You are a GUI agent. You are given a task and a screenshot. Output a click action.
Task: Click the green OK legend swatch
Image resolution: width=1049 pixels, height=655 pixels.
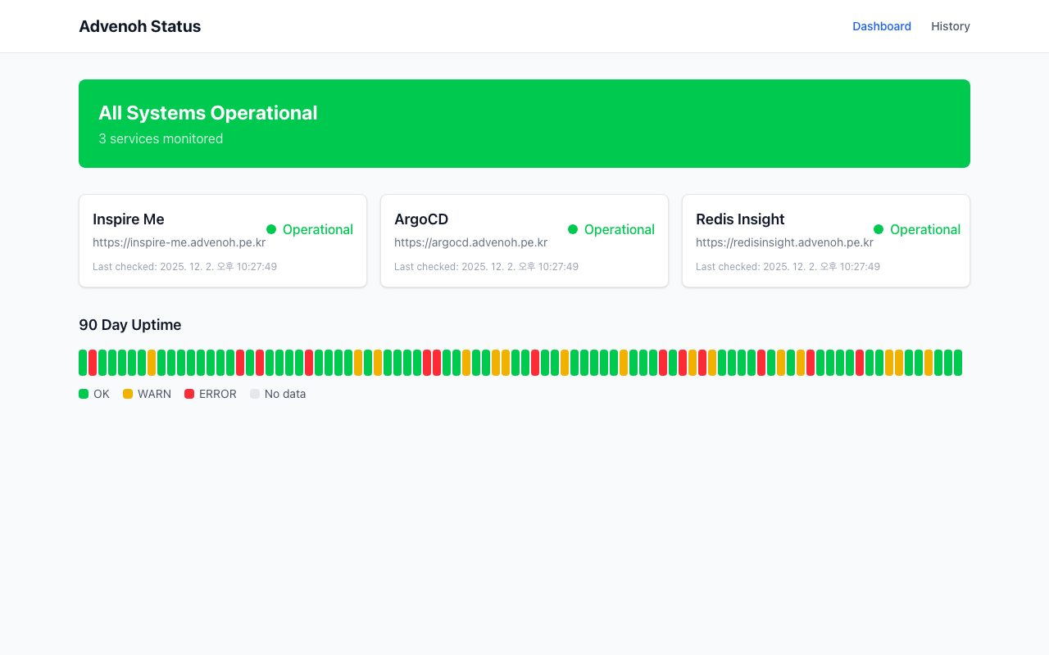(84, 394)
